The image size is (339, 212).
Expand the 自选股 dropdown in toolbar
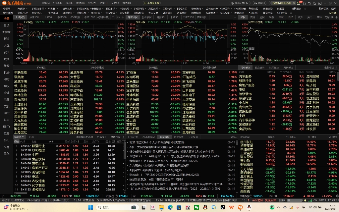click(x=27, y=9)
